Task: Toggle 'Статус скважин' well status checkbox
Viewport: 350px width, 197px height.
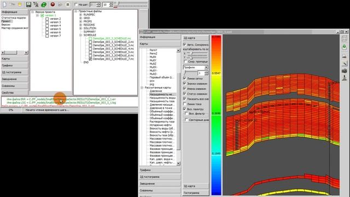Action: tap(185, 94)
